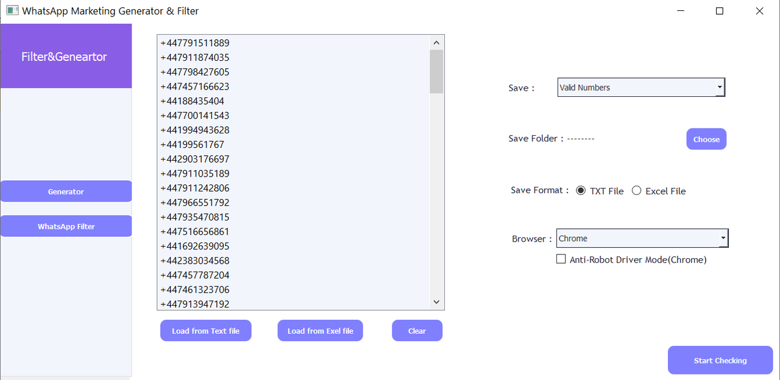
Task: Select number +442383034568
Action: [x=195, y=261]
